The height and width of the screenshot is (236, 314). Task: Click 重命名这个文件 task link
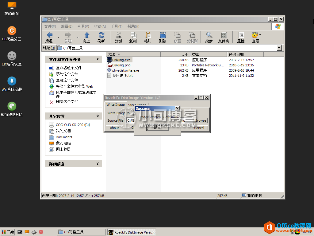pos(69,68)
